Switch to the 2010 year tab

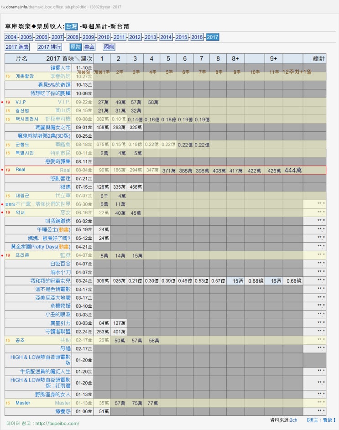[x=104, y=37]
